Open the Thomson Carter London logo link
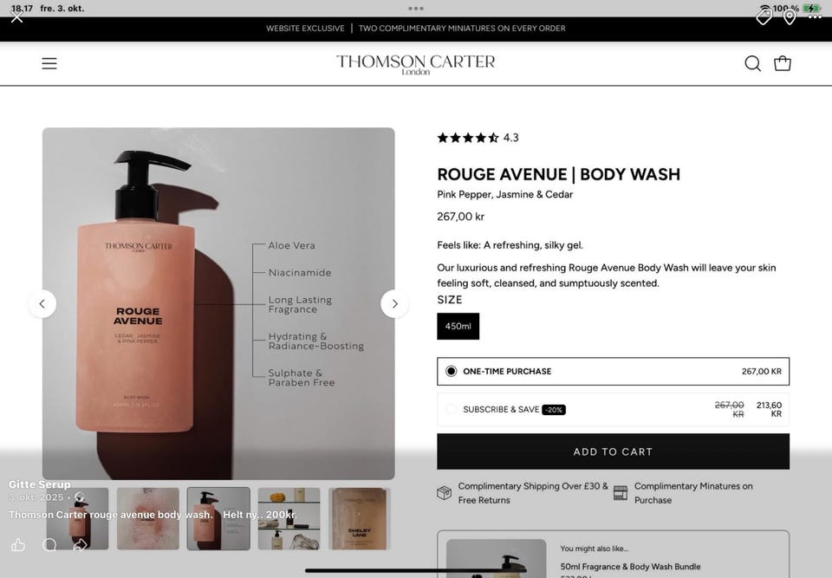832x578 pixels. [x=415, y=63]
